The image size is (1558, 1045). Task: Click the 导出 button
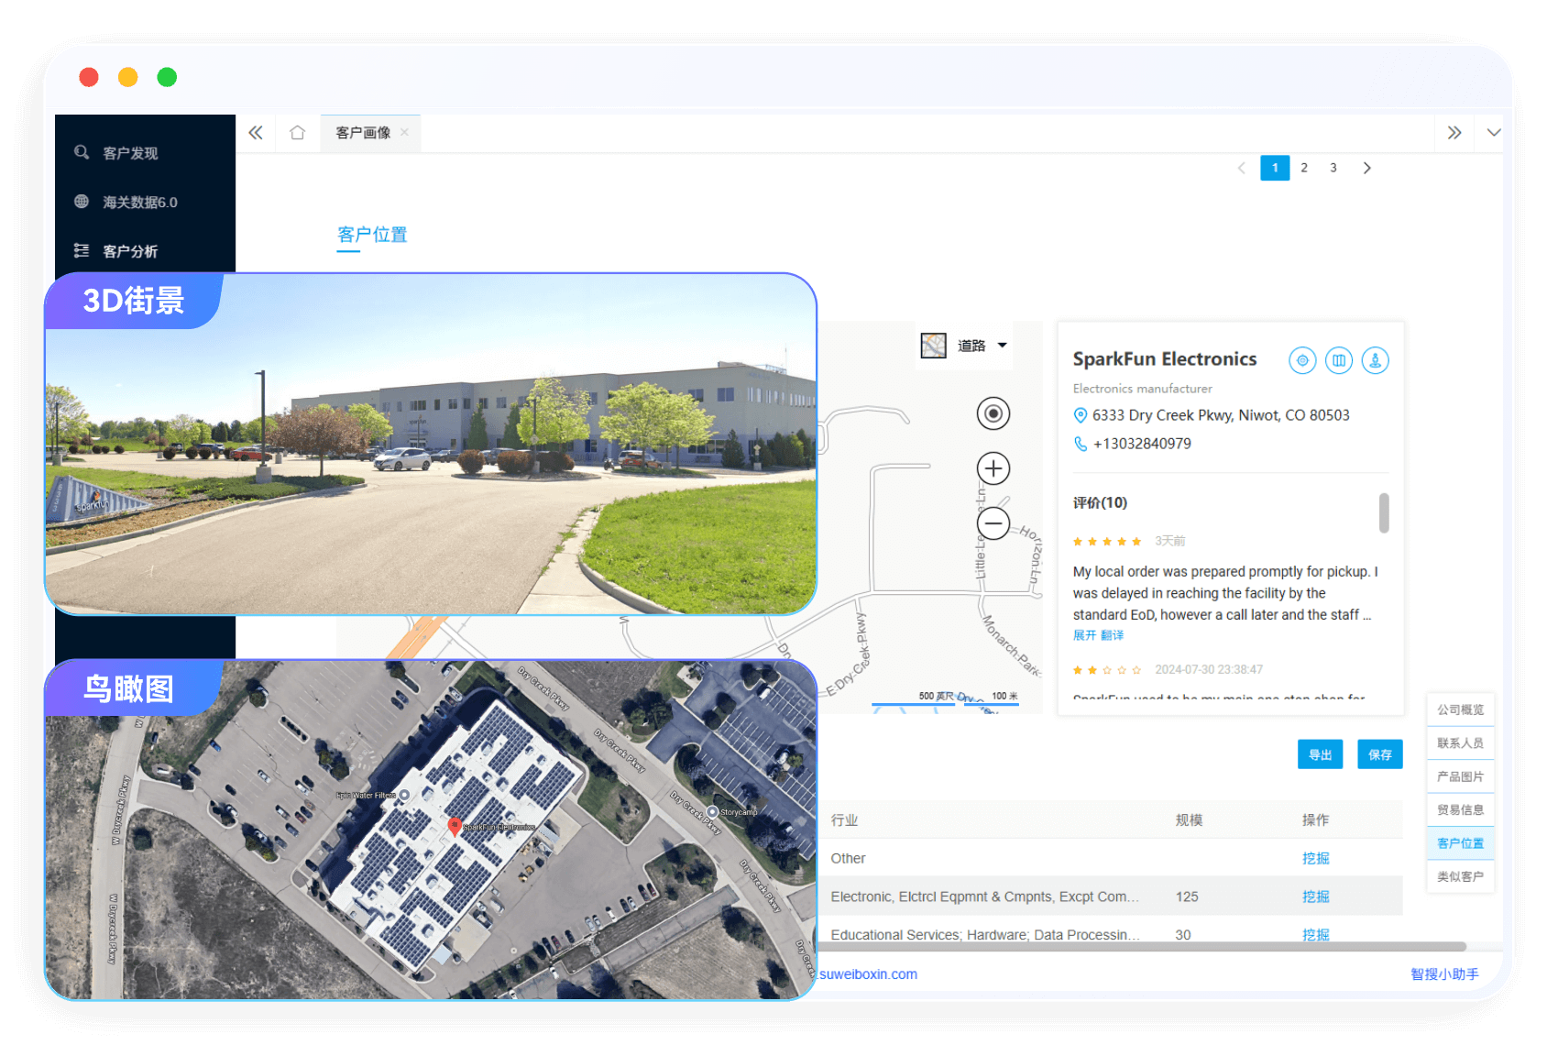pos(1320,754)
